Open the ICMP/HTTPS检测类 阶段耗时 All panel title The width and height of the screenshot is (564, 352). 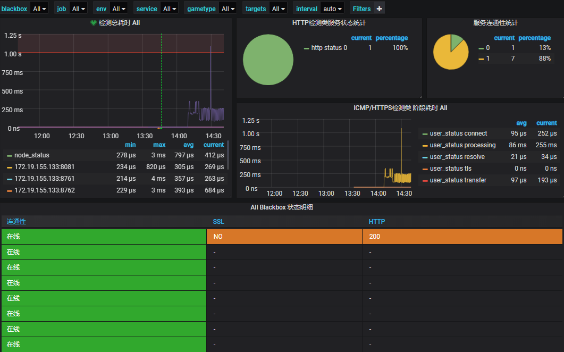point(400,108)
